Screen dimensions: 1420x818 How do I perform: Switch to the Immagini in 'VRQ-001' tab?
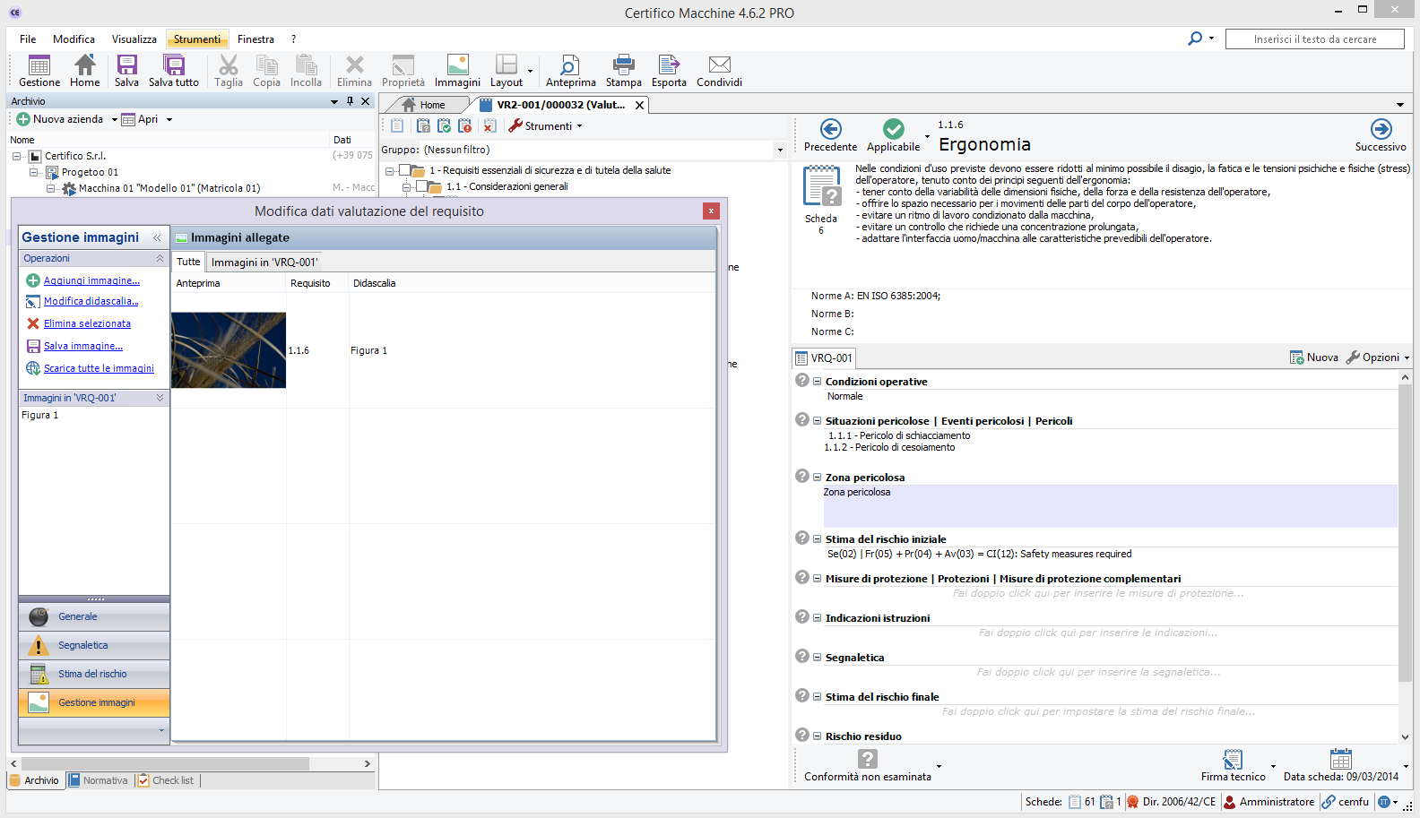coord(264,263)
